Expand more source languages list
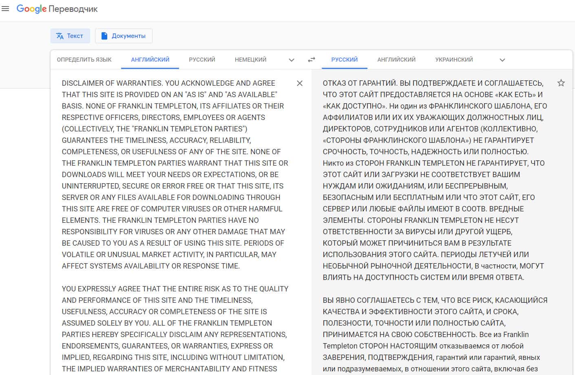 pyautogui.click(x=292, y=60)
